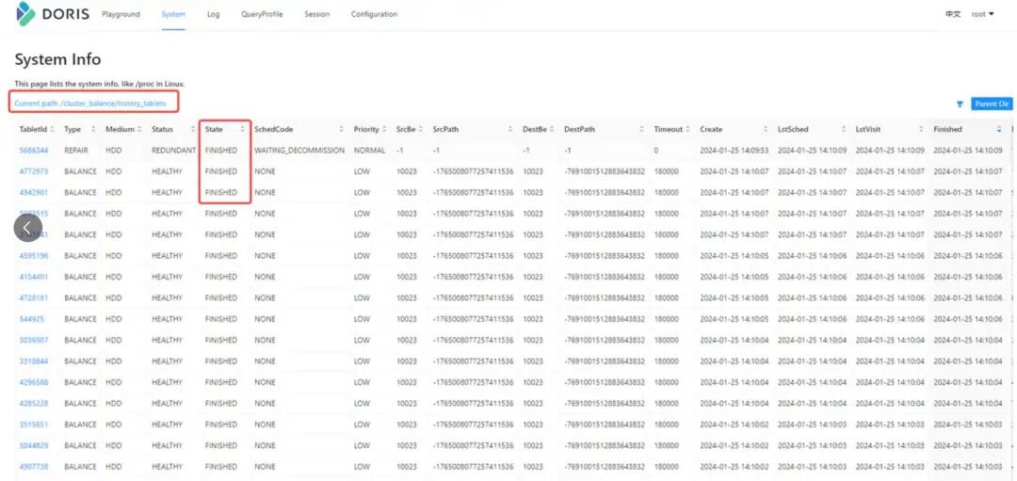This screenshot has width=1017, height=481.
Task: Click the Parent Dir button
Action: [992, 104]
